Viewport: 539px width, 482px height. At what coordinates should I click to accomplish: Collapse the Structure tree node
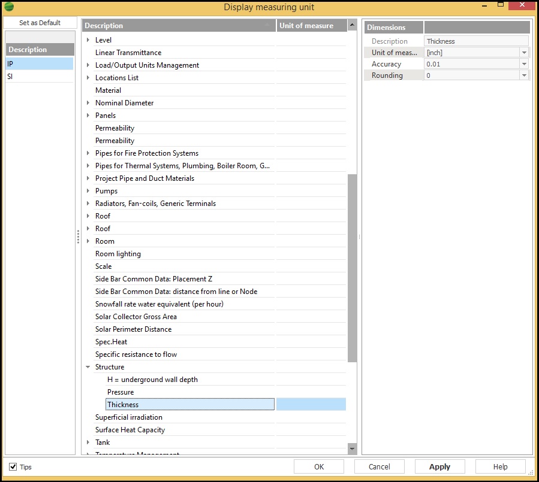(88, 367)
